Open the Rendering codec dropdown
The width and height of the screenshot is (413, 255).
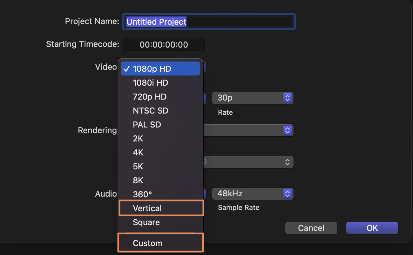coord(248,130)
